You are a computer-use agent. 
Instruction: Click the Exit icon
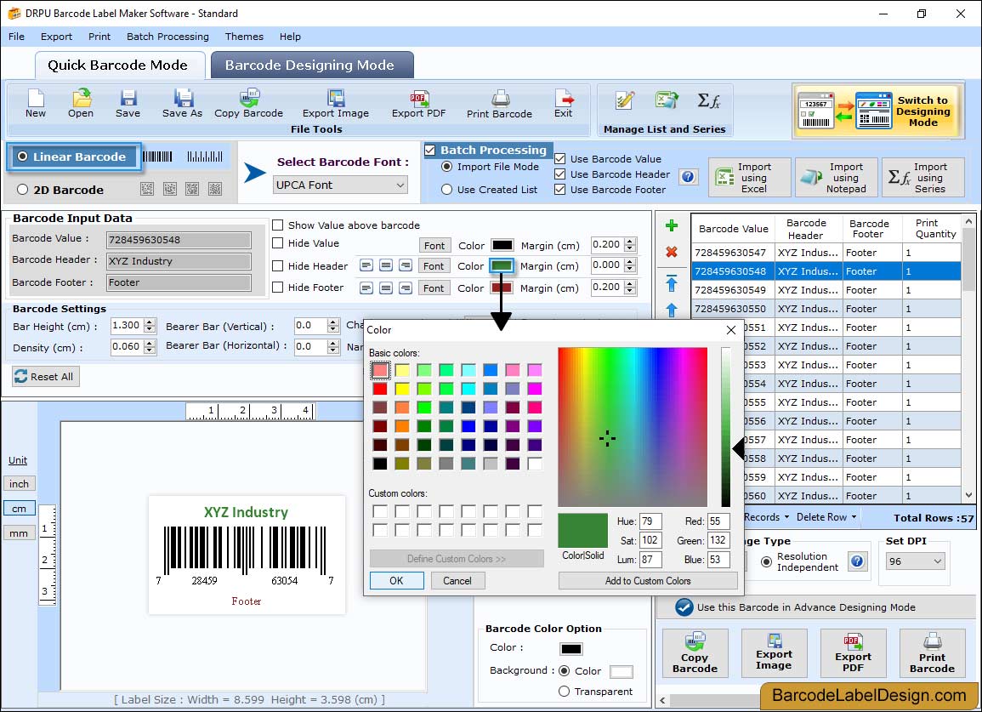(x=563, y=104)
